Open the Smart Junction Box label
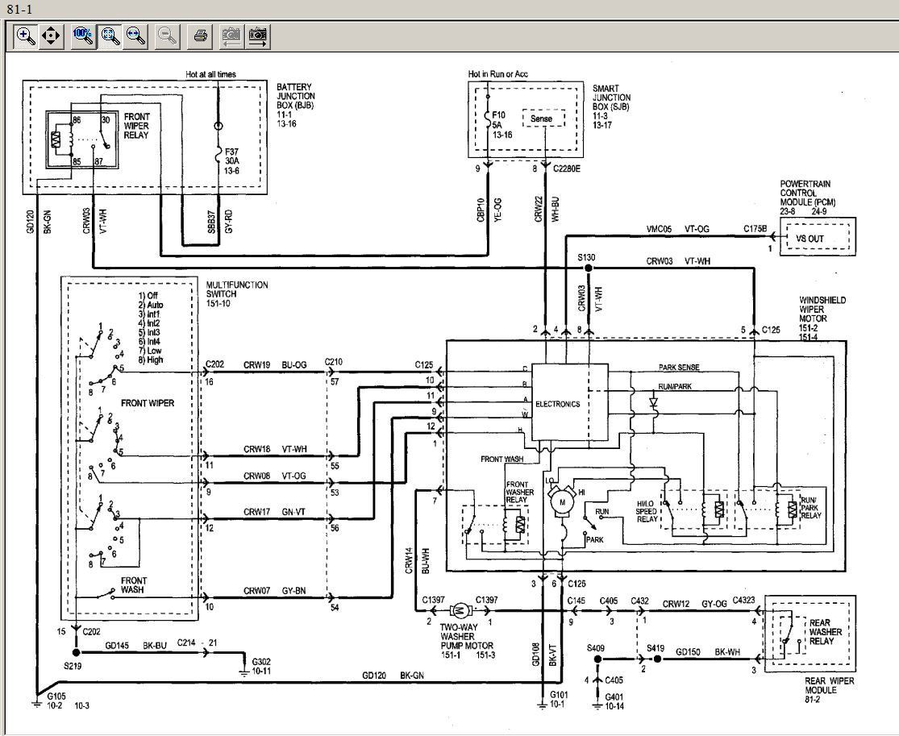The height and width of the screenshot is (736, 899). click(611, 106)
